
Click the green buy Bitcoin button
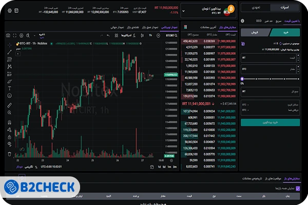pos(270,122)
